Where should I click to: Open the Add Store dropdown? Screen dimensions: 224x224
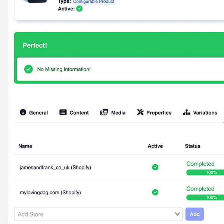[x=93, y=214]
